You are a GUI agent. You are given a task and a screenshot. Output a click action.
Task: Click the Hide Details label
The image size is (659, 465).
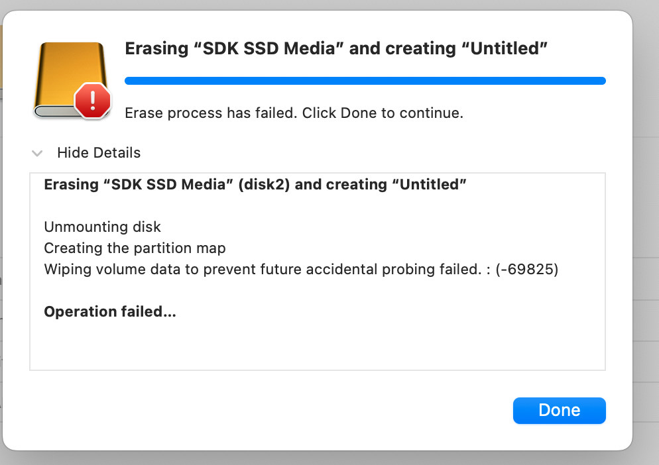99,153
